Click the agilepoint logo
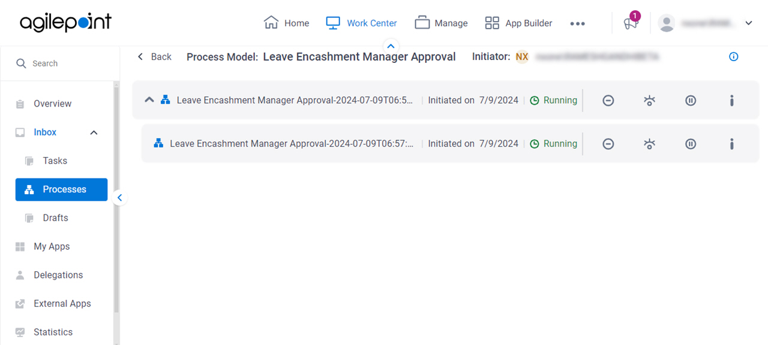The width and height of the screenshot is (768, 345). click(66, 23)
